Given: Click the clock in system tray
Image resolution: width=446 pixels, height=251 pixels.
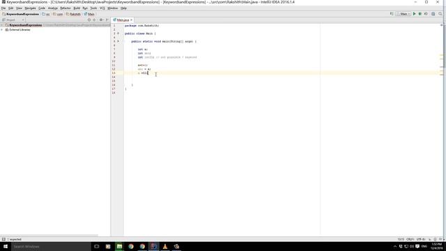Looking at the screenshot, I should point(436,246).
